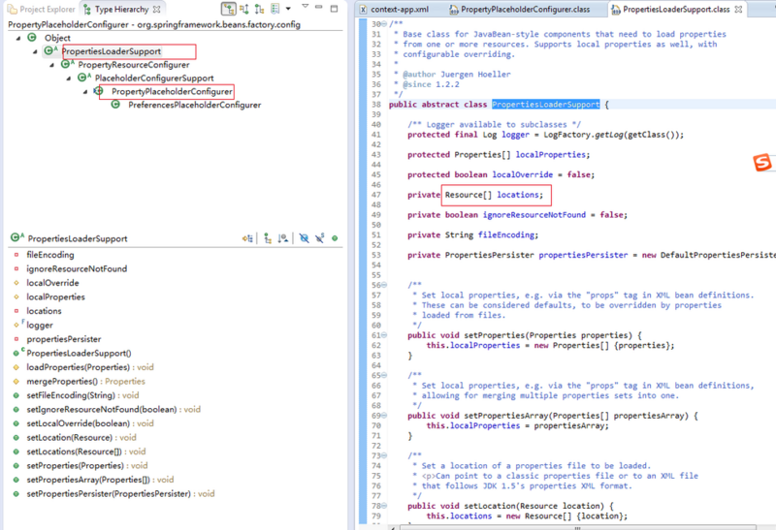This screenshot has height=530, width=776.
Task: Select setLocations(Resource[]) method
Action: (x=86, y=452)
